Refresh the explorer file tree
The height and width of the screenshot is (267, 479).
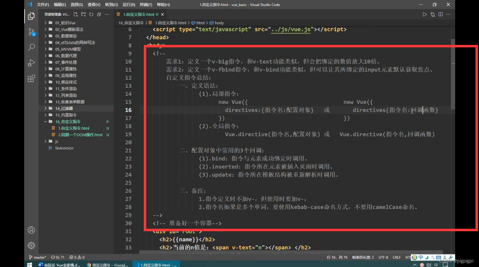pos(91,14)
